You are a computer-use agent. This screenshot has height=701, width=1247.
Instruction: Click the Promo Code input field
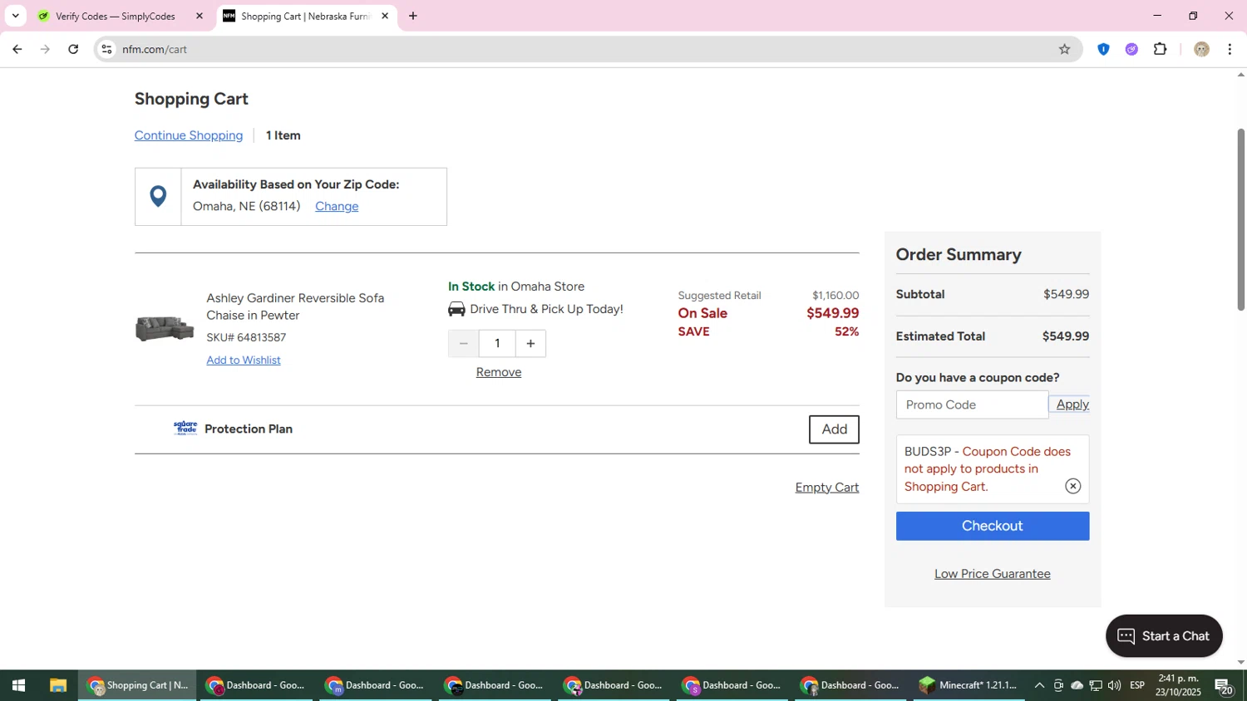972,404
